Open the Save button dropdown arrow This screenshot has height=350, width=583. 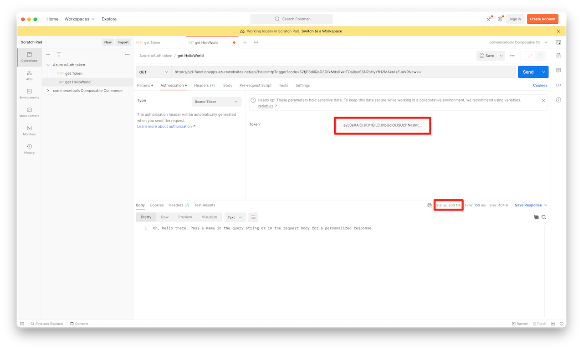(x=501, y=56)
